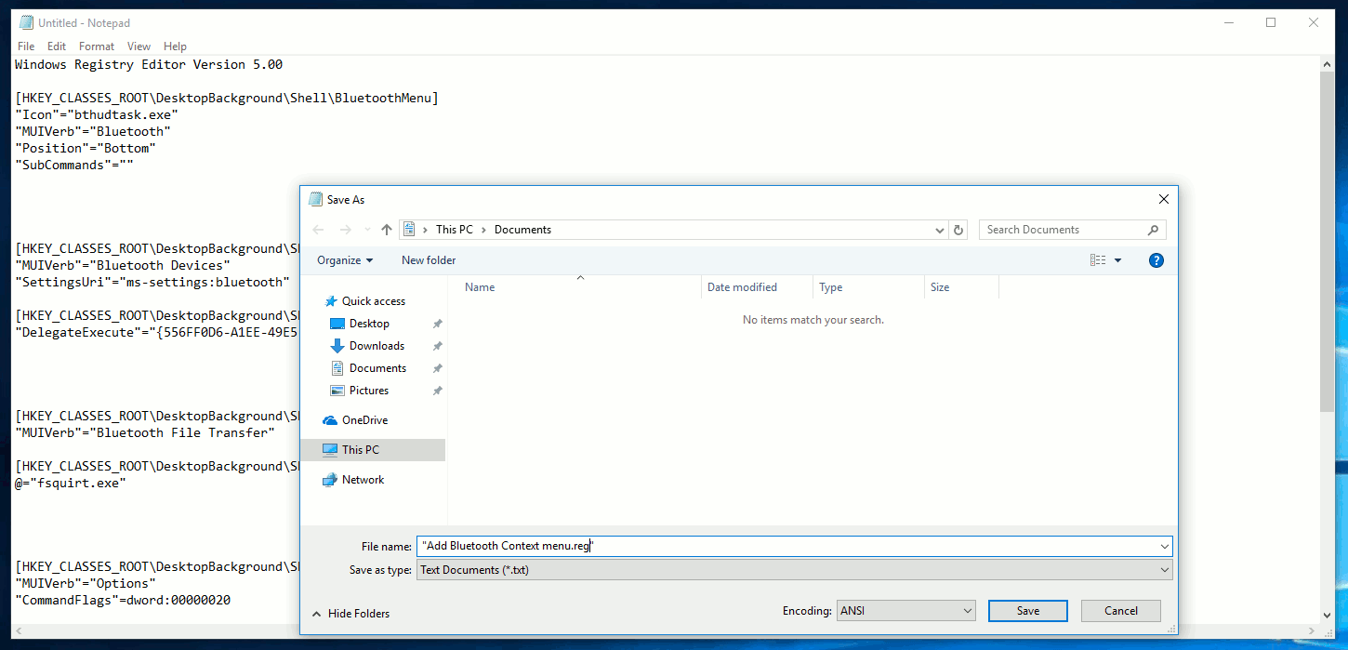Click the Up one level arrow icon
Viewport: 1348px width, 650px height.
click(x=387, y=230)
